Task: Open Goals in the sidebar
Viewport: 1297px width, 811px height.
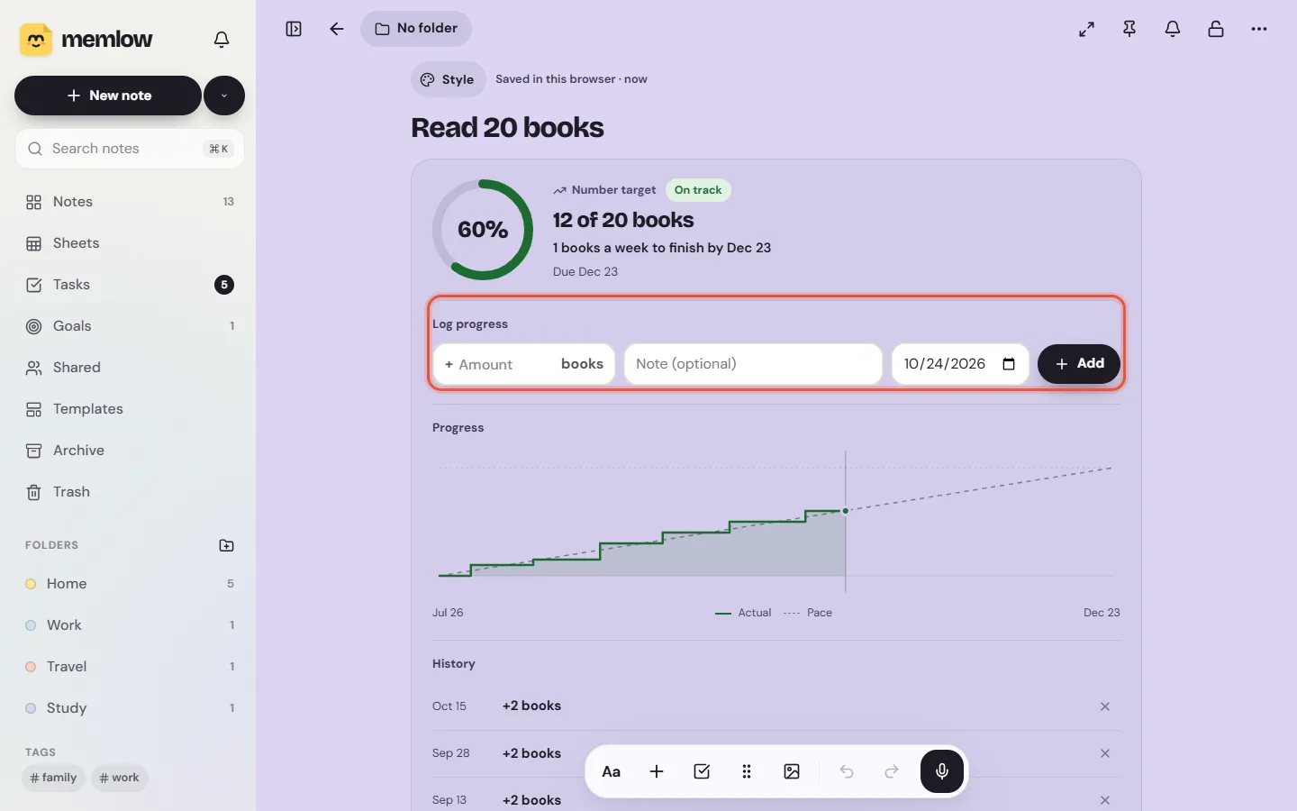Action: tap(130, 326)
